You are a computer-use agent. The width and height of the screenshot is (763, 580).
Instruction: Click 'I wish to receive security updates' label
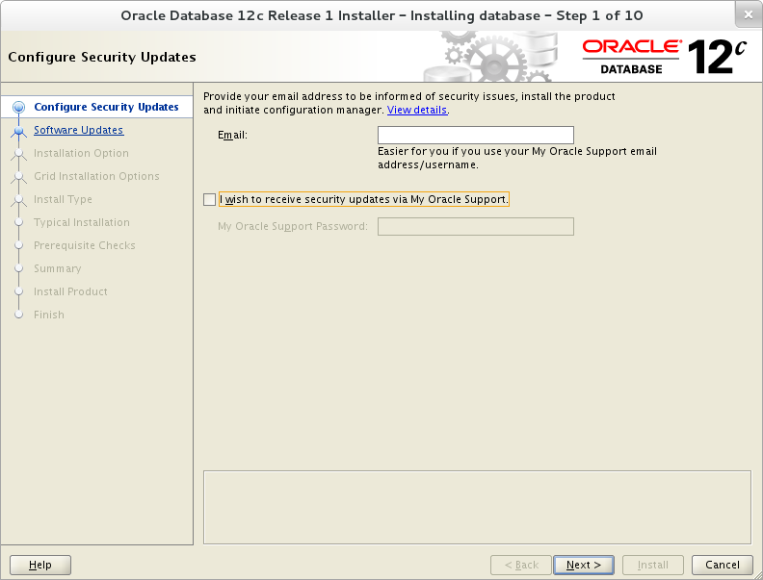click(364, 200)
